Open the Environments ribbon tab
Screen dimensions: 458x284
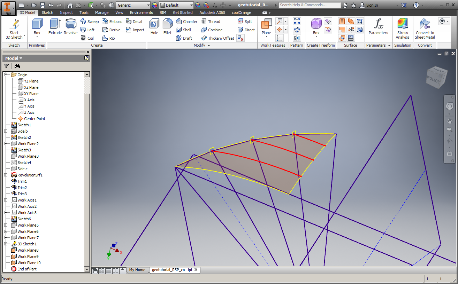[142, 13]
